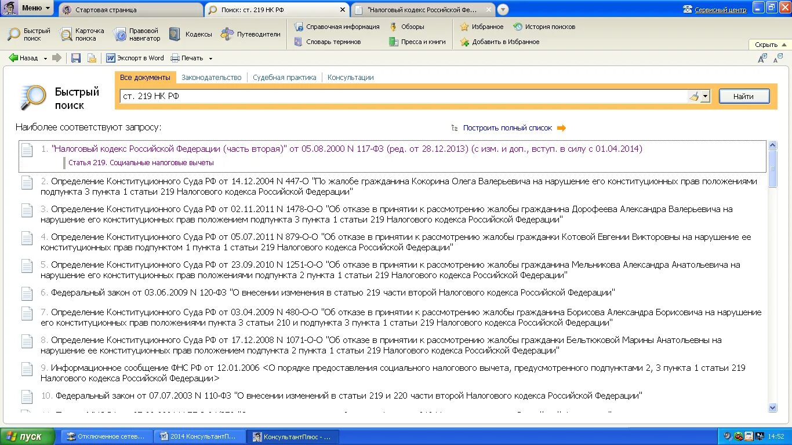Select the Законодательство tab
This screenshot has width=792, height=445.
211,78
